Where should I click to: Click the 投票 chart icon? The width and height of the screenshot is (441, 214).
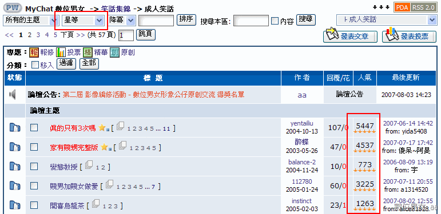(61, 52)
